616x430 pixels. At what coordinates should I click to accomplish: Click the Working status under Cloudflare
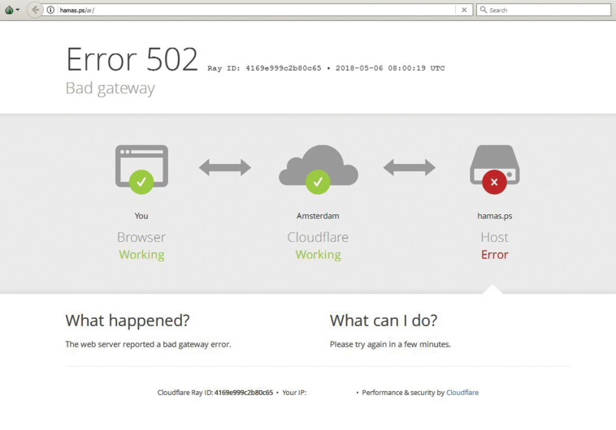point(318,255)
